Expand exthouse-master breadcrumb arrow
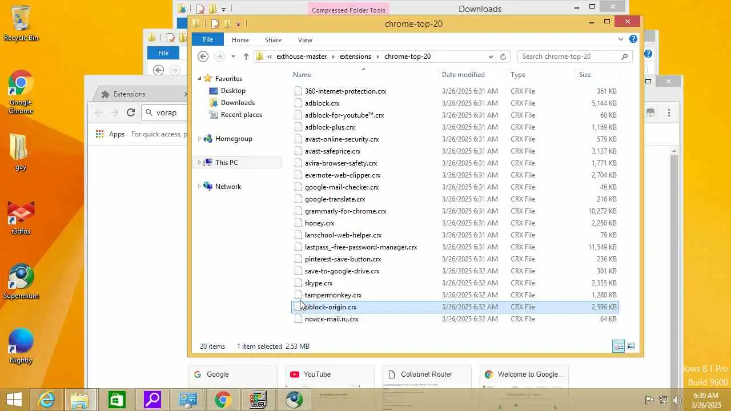The image size is (731, 411). [x=335, y=57]
